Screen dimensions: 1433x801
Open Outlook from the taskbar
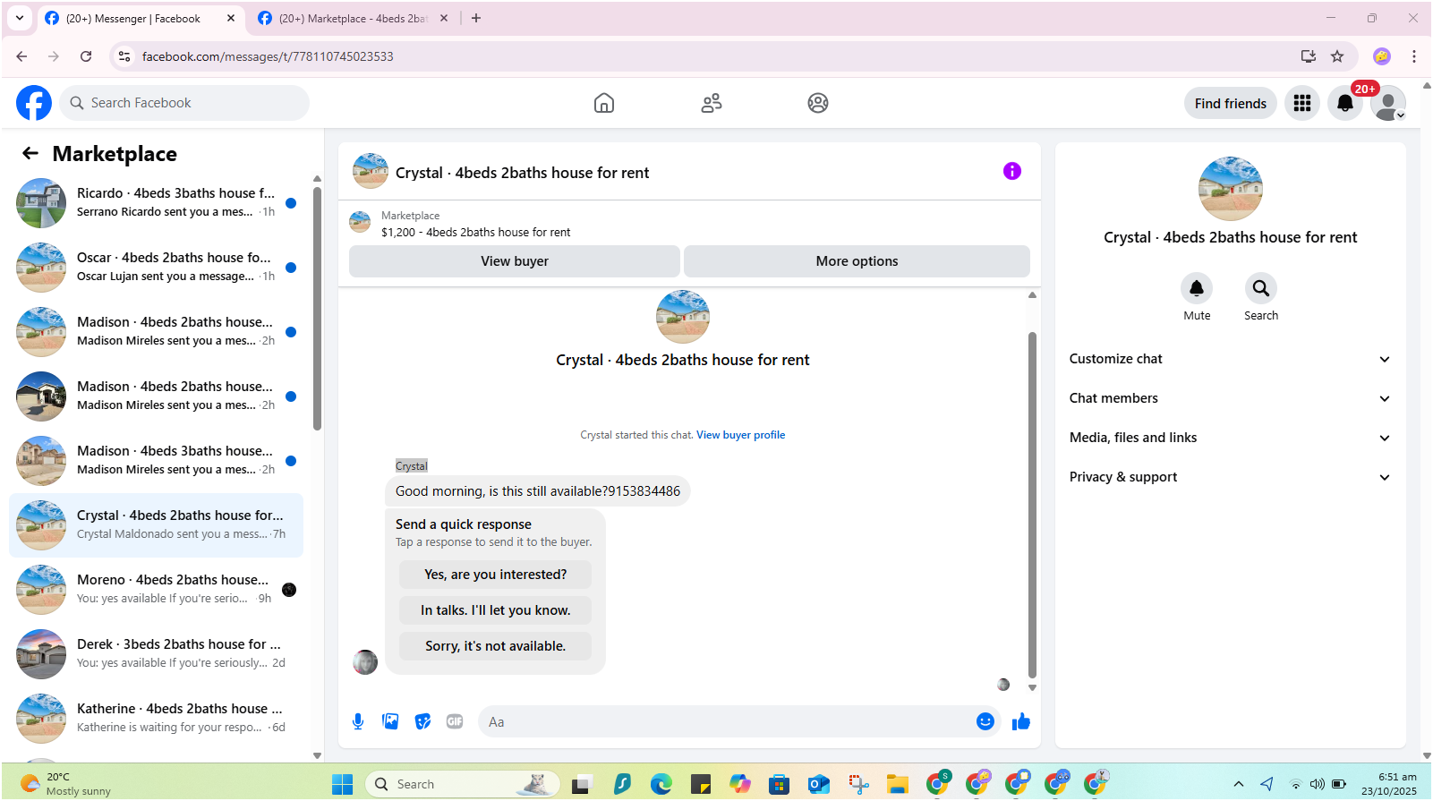819,784
